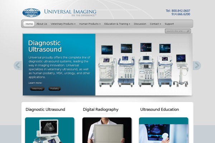Image resolution: width=215 pixels, height=143 pixels.
Task: Open Diagnostic Ultrasound section heading
Action: tap(45, 109)
